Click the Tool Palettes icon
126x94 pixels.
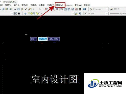point(69,9)
